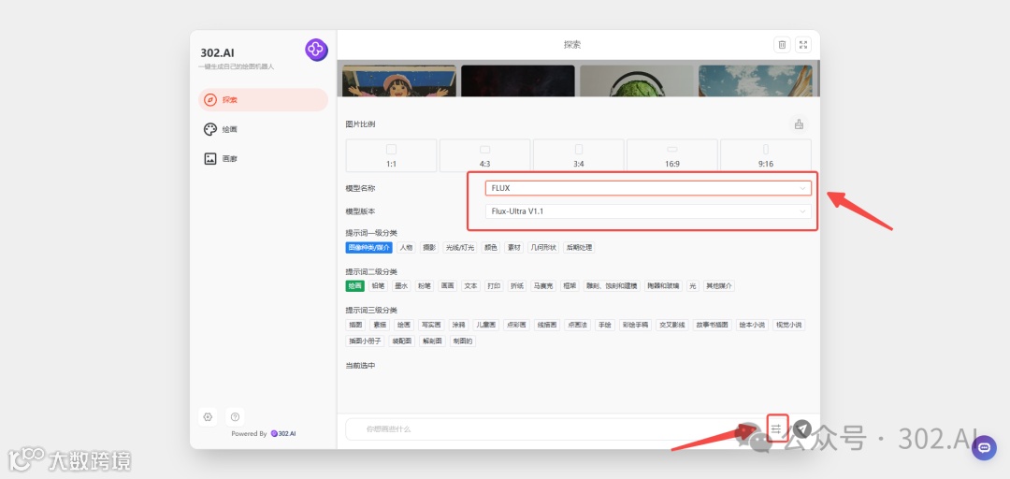Open settings gear at sidebar bottom

208,417
